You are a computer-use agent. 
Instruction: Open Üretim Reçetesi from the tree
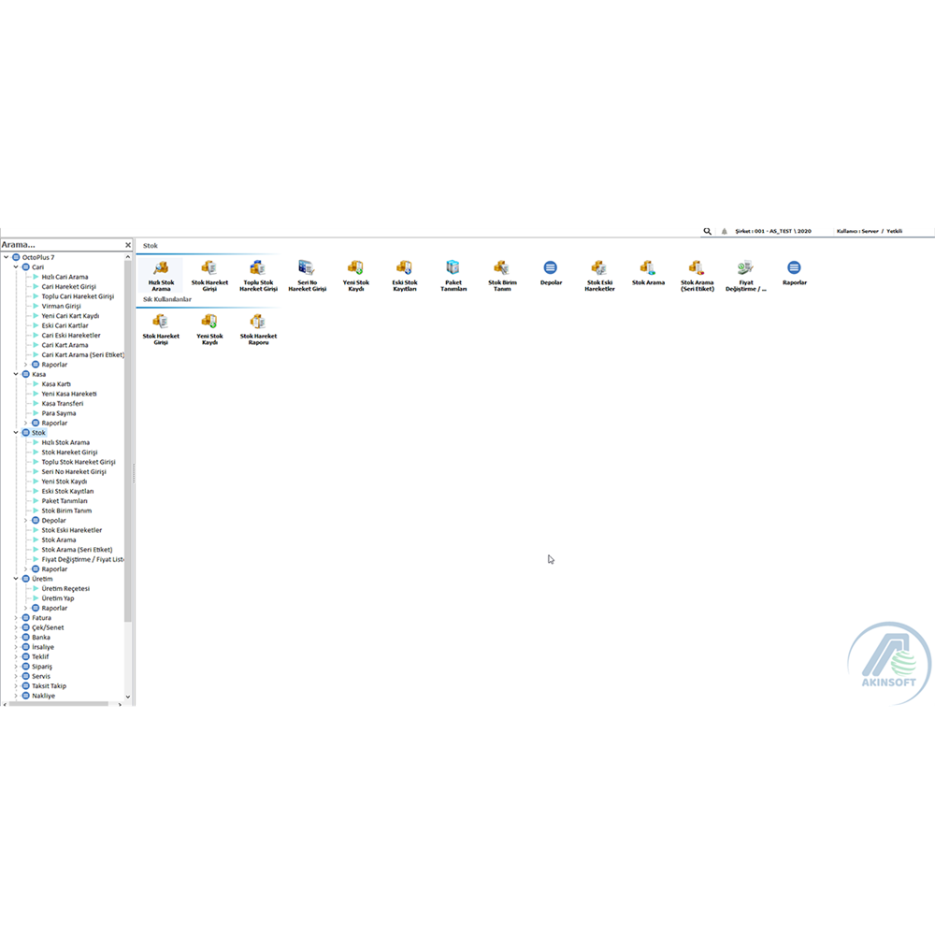pos(65,589)
